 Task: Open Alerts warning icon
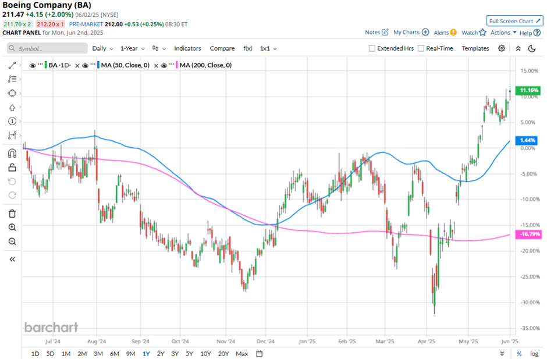[x=453, y=33]
